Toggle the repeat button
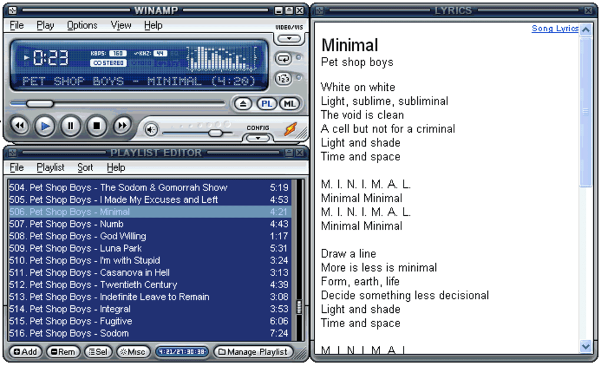Viewport: 601px width, 366px height. 283,58
